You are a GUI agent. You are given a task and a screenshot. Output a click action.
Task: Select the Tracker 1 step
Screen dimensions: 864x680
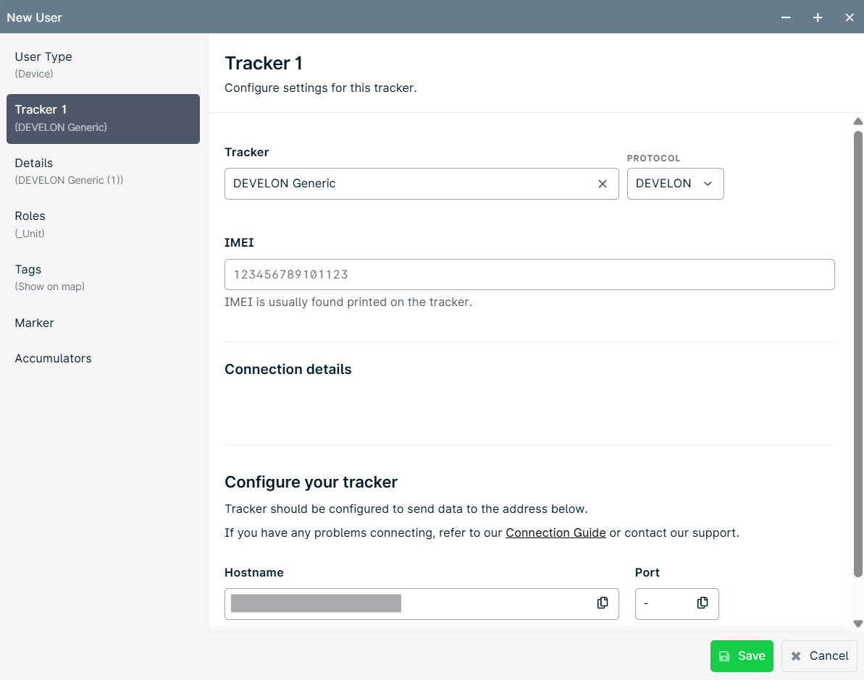(x=103, y=119)
